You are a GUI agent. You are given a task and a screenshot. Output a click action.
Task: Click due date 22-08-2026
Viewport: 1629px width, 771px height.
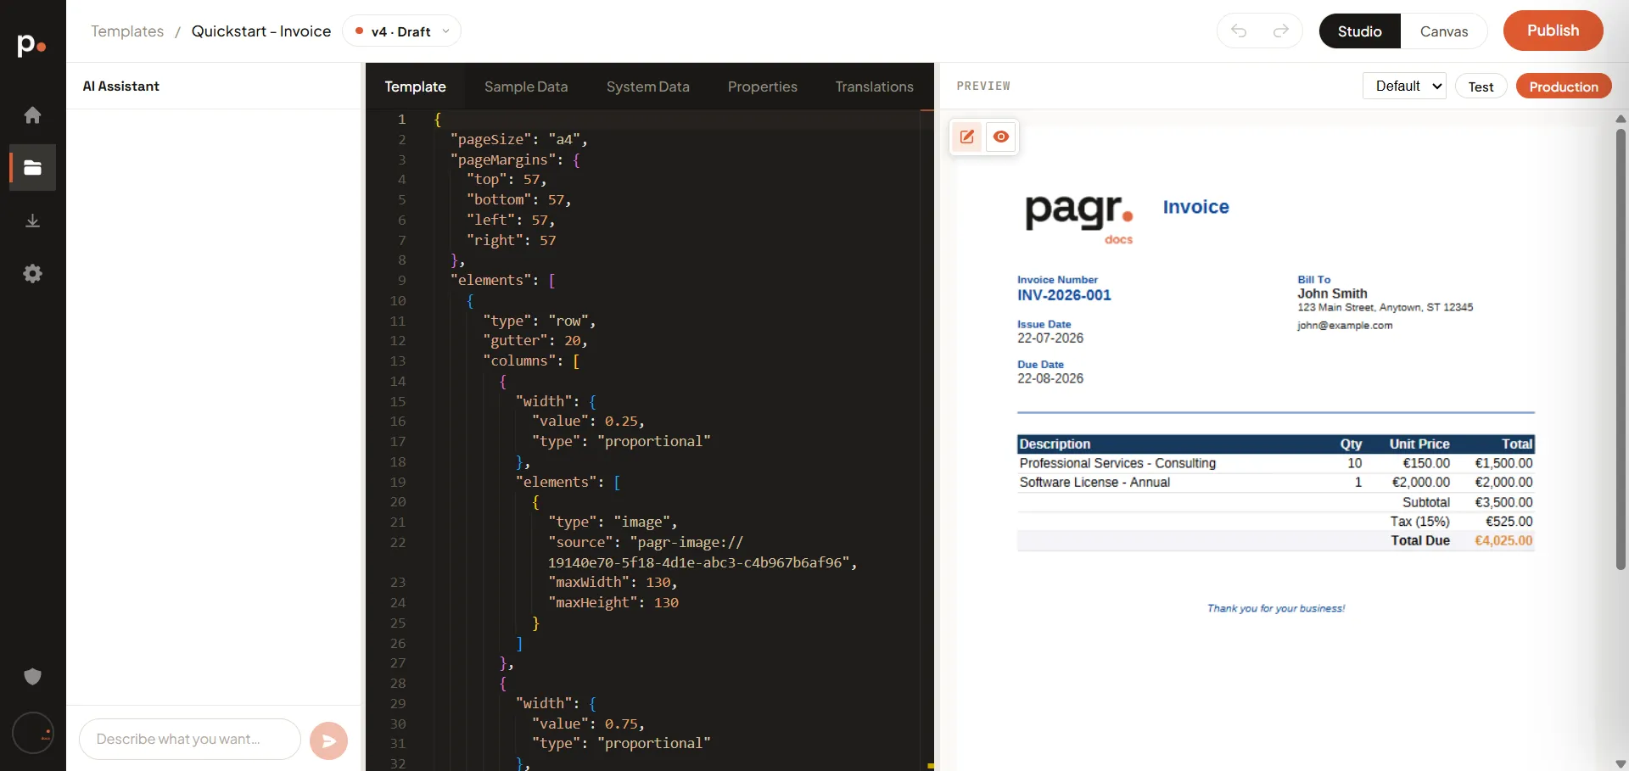tap(1050, 379)
